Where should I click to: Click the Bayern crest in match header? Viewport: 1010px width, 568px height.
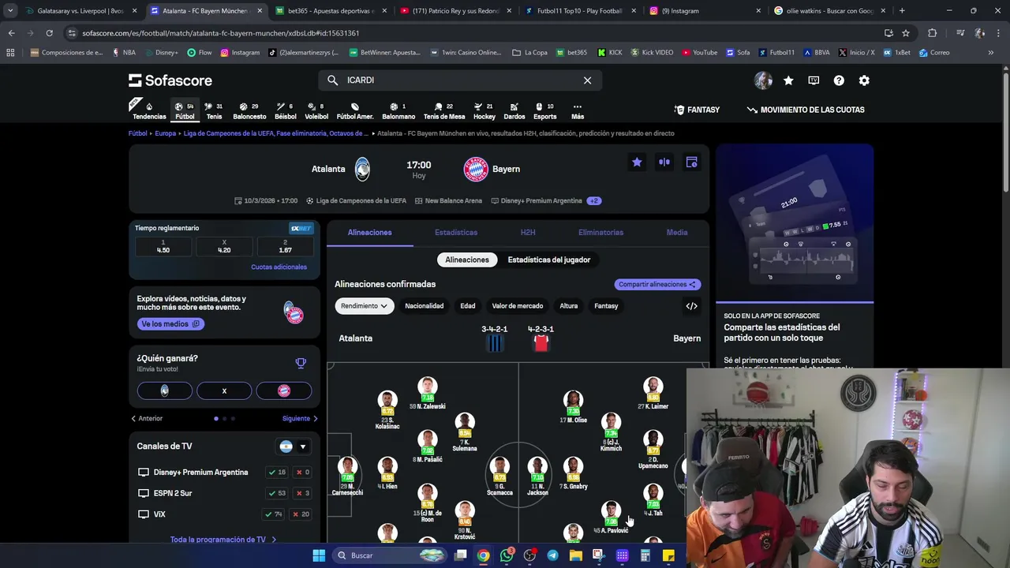point(476,169)
